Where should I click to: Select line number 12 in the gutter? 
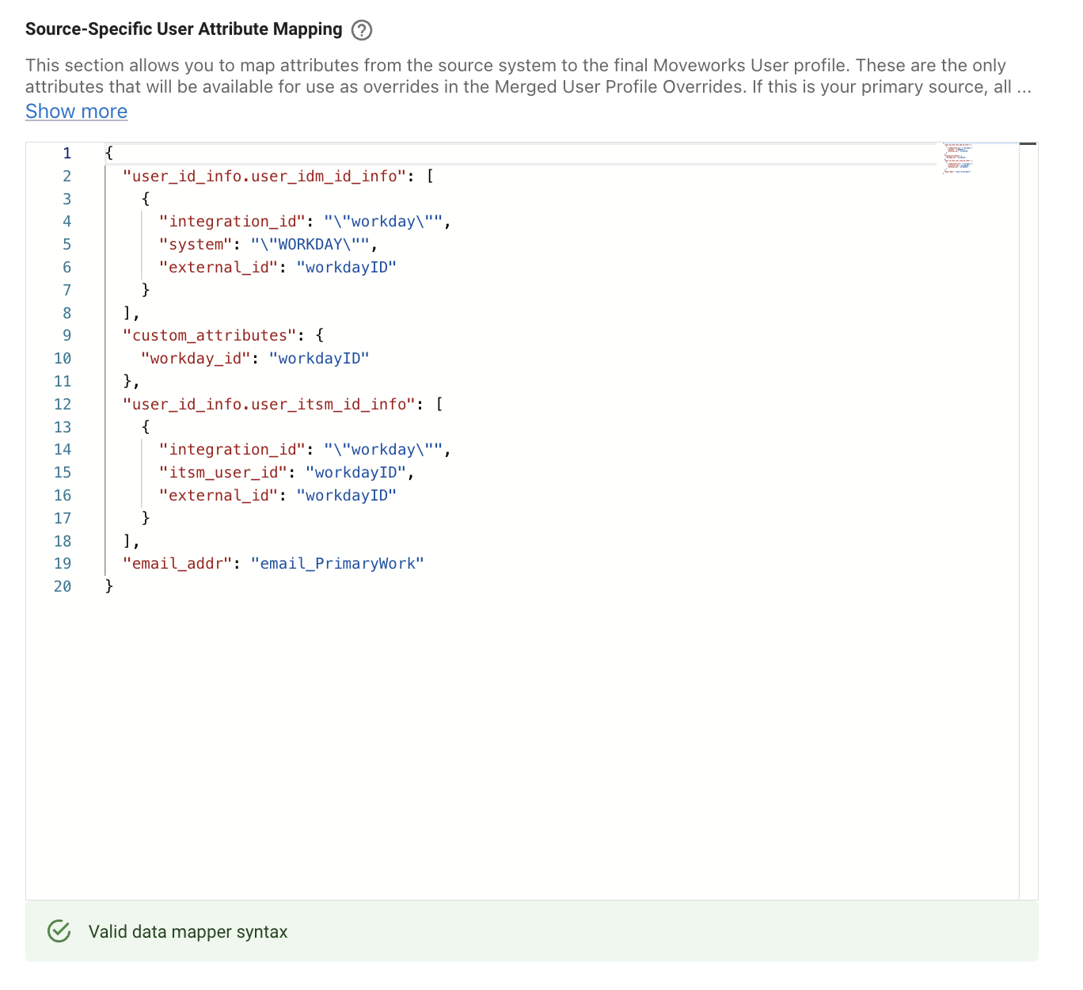click(x=63, y=404)
